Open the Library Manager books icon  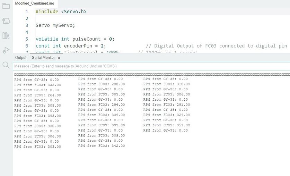pos(6,35)
